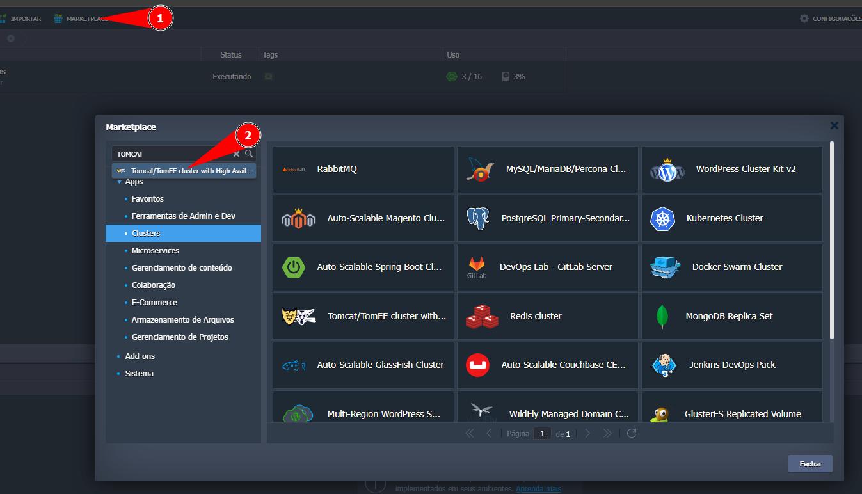Select the E-Commerce category
862x494 pixels.
154,303
